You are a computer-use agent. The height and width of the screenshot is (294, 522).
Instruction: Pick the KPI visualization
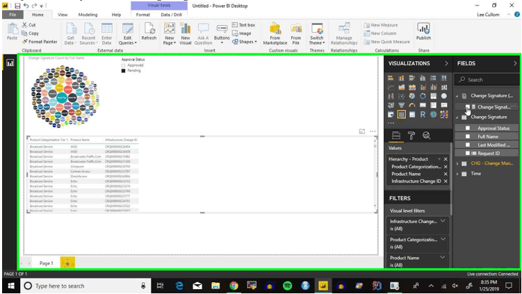click(x=444, y=105)
